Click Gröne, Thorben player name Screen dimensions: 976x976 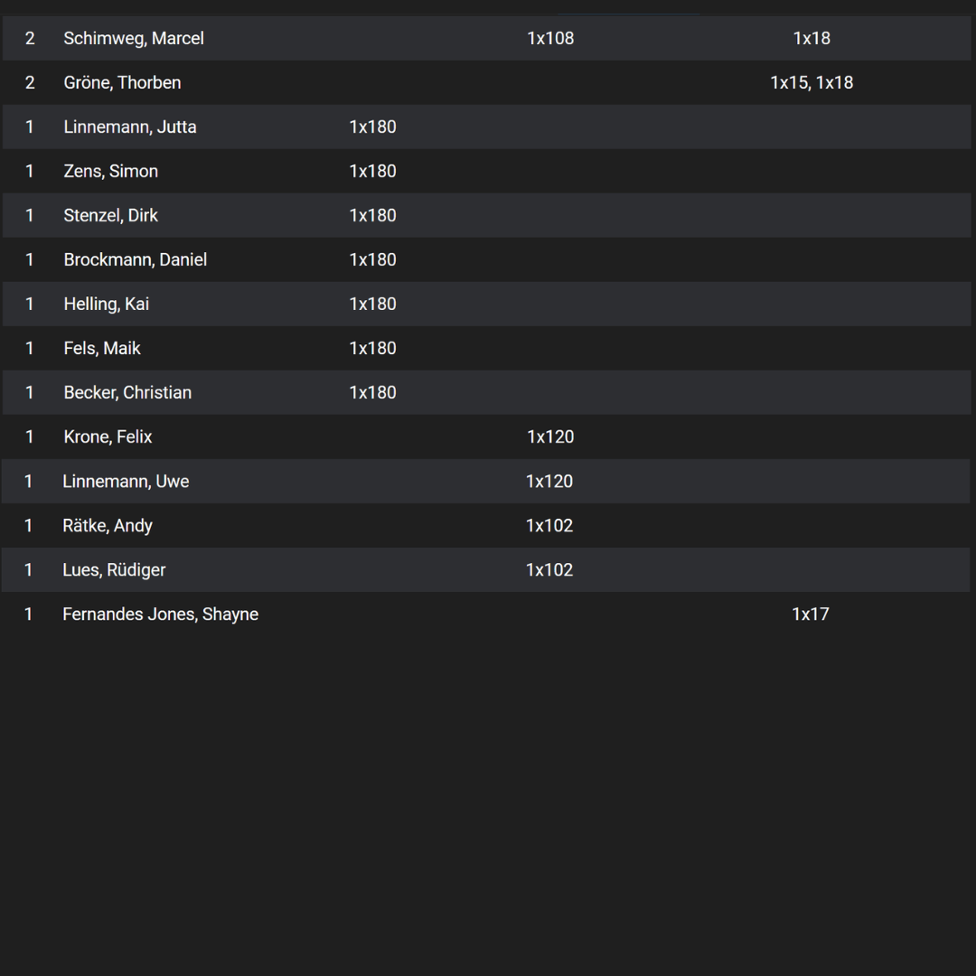click(122, 83)
